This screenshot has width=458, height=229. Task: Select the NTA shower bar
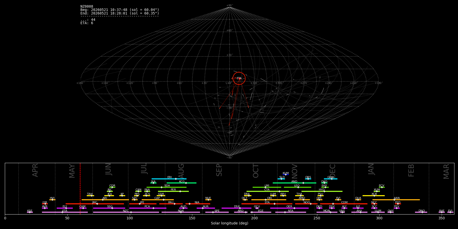pos(291,212)
